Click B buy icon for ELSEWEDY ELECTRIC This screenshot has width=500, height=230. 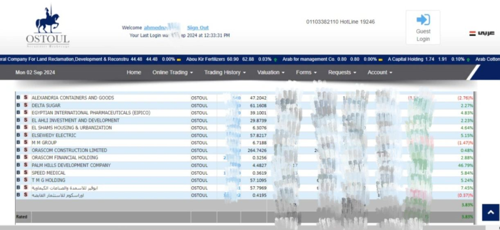(18, 135)
